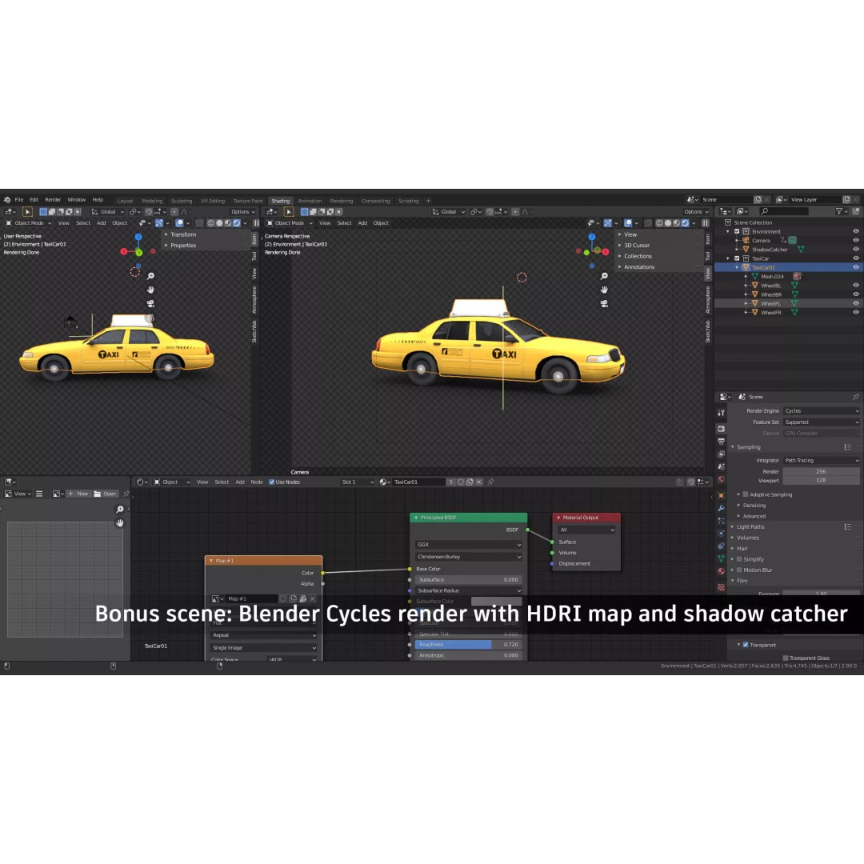
Task: Open Node menu in shader editor
Action: pos(257,482)
